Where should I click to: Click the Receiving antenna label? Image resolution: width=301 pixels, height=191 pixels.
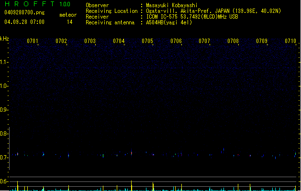110,22
